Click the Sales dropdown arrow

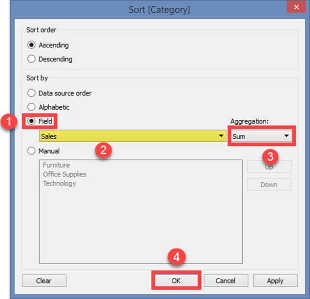coord(221,137)
